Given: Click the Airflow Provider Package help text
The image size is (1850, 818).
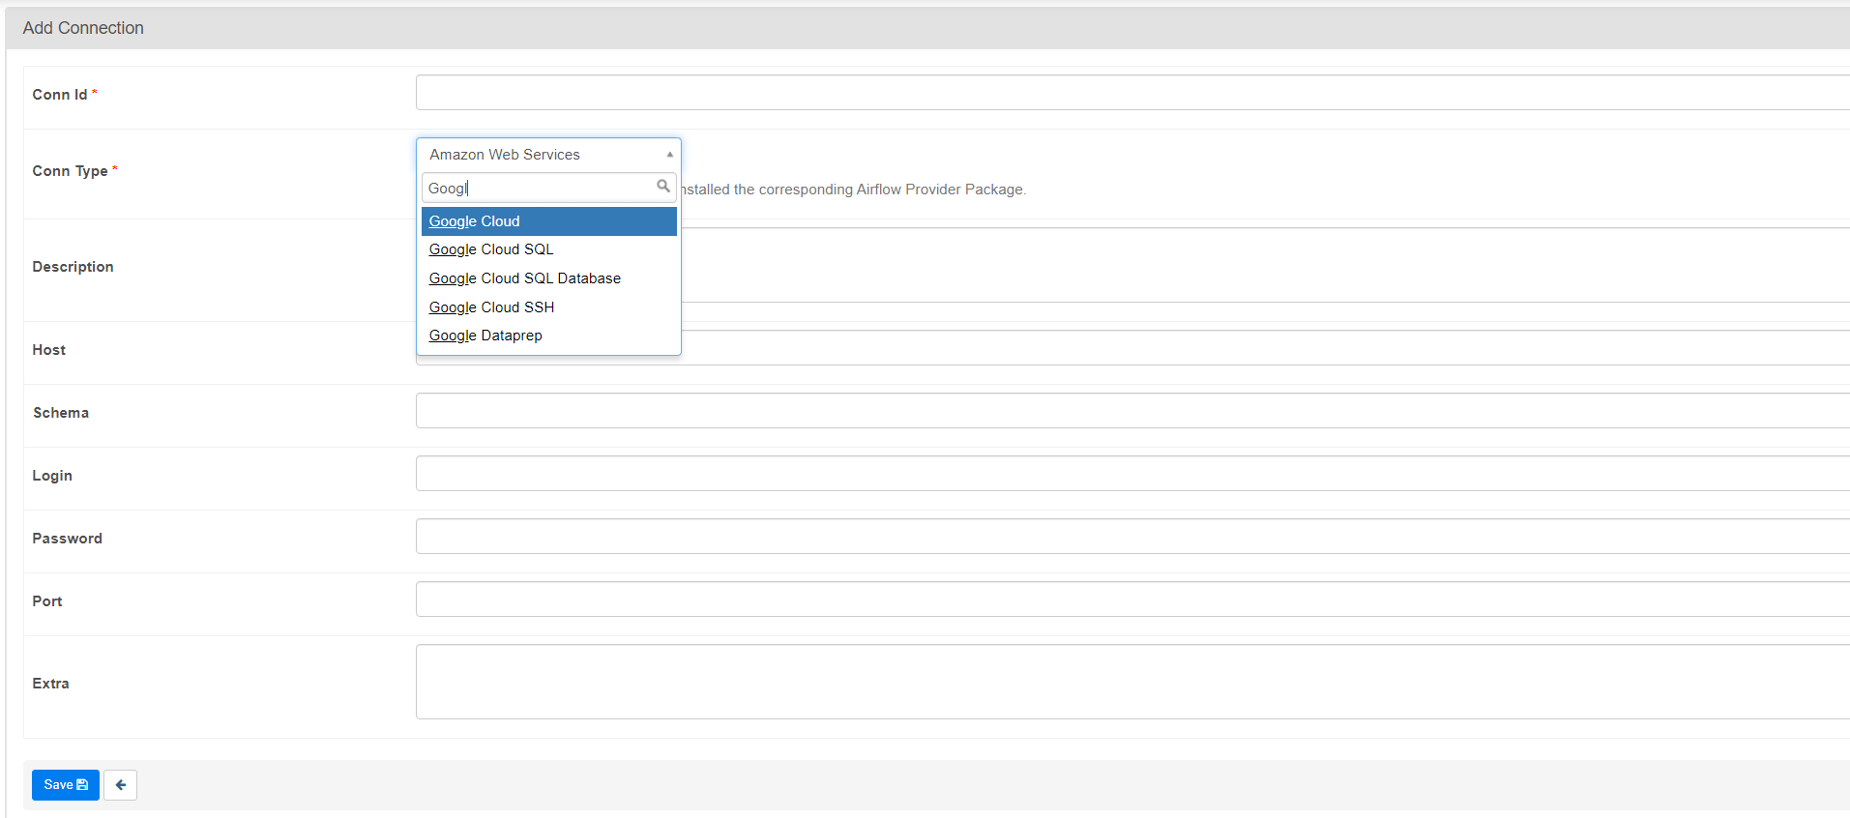Looking at the screenshot, I should pyautogui.click(x=854, y=190).
